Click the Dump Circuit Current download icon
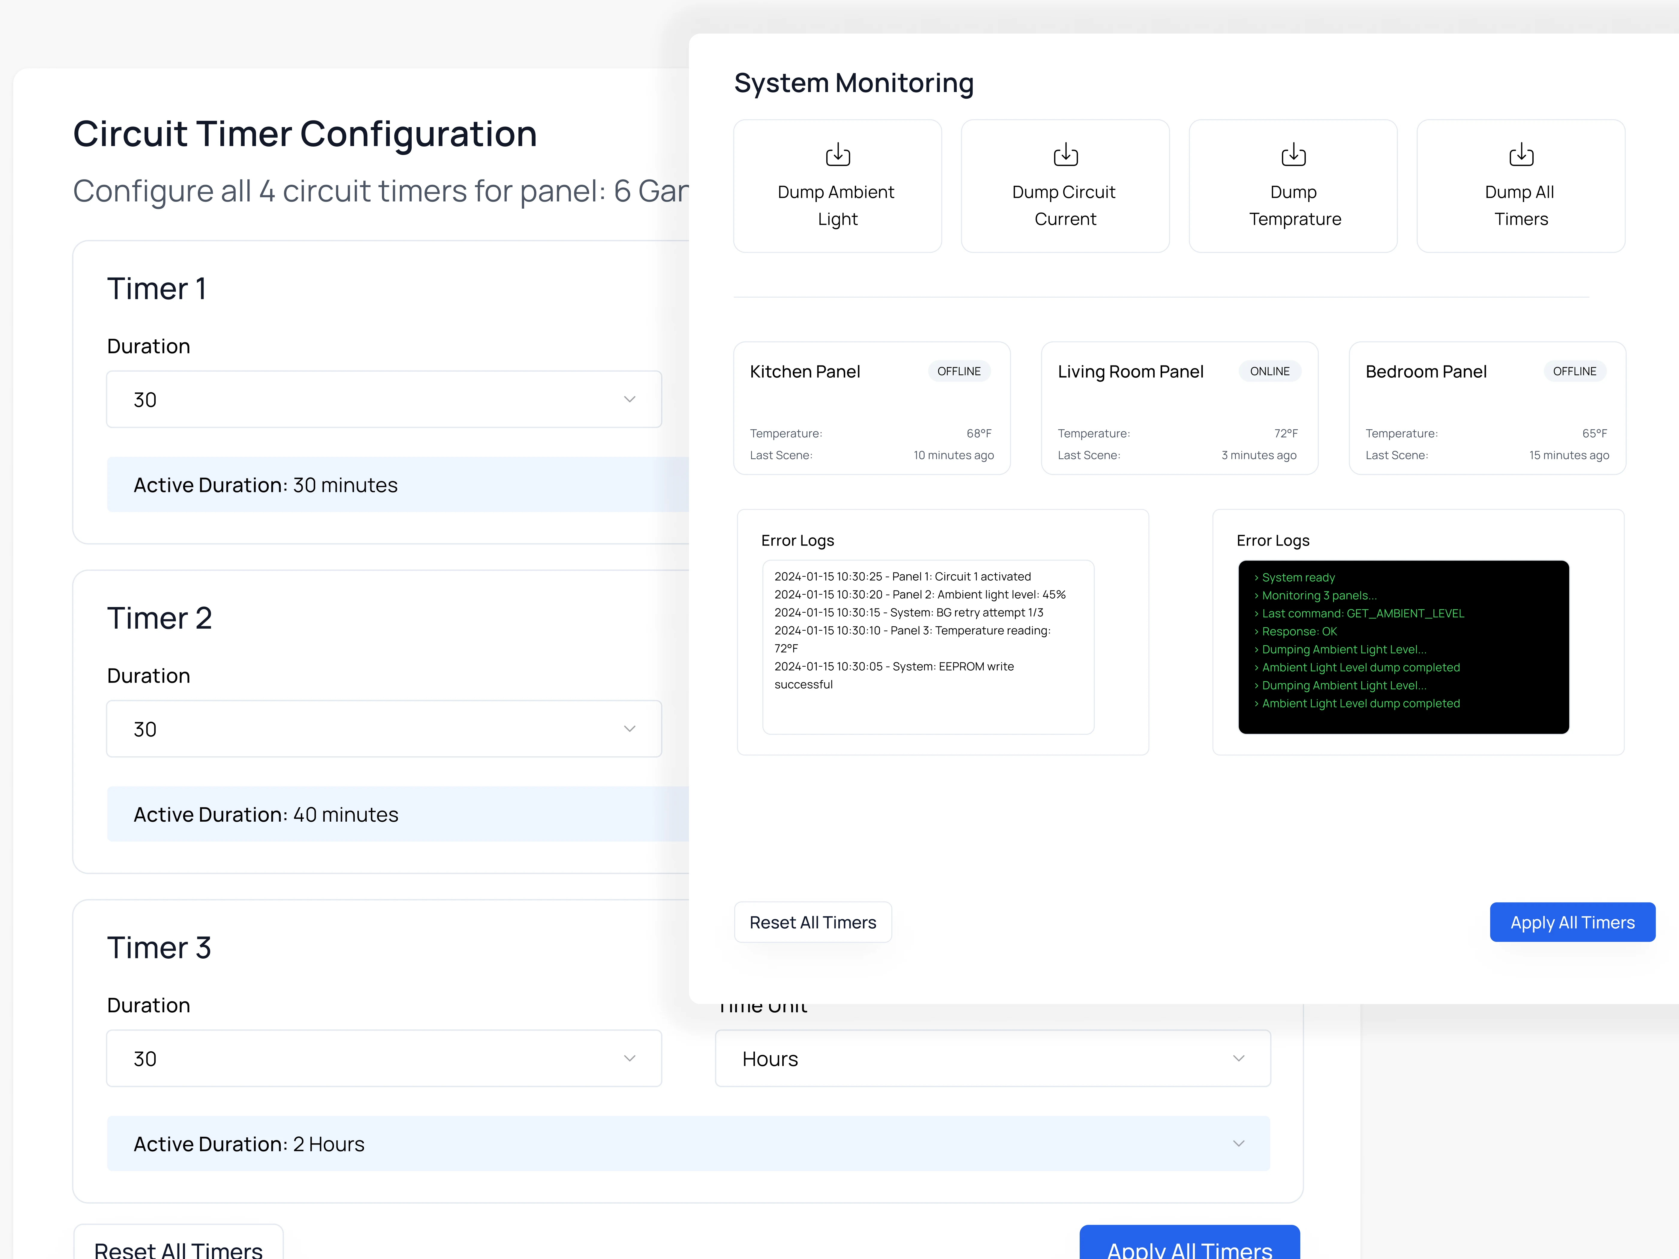 [x=1065, y=155]
